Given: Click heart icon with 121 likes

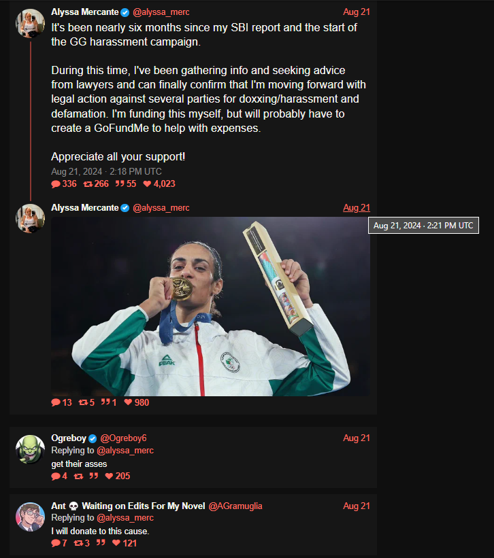Looking at the screenshot, I should click(116, 542).
